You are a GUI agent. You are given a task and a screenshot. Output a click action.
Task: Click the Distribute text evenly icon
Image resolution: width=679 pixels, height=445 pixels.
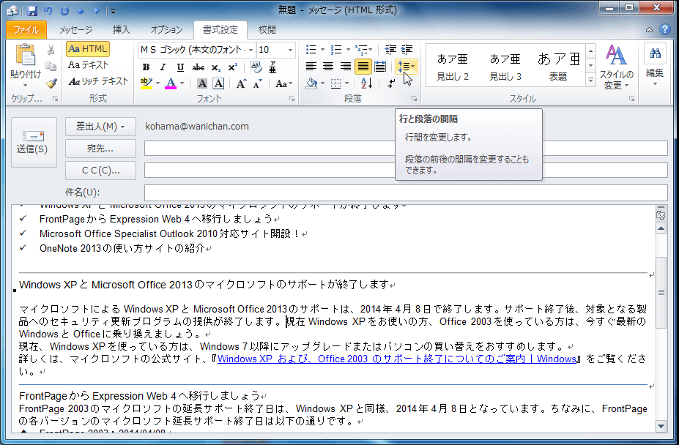click(x=380, y=67)
